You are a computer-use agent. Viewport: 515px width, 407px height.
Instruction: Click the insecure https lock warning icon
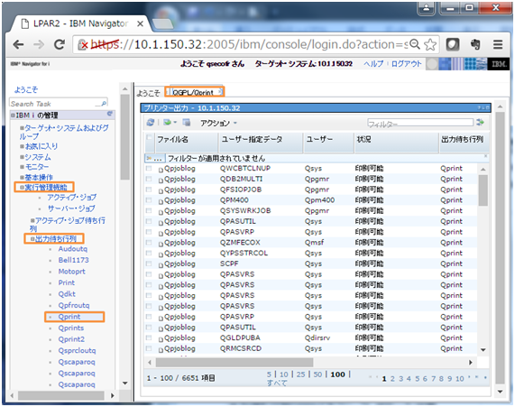82,45
